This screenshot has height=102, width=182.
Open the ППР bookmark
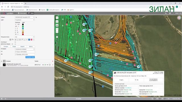click(x=64, y=10)
